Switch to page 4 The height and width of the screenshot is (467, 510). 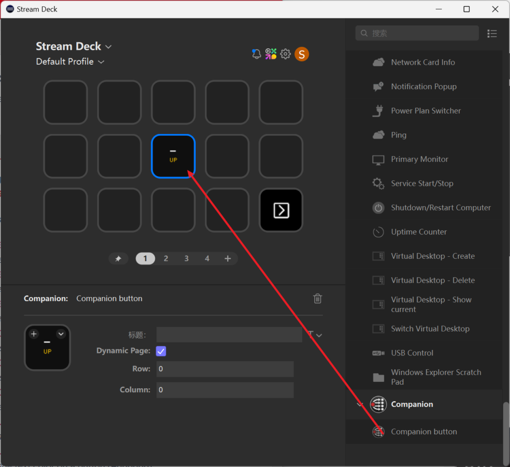[x=207, y=259]
